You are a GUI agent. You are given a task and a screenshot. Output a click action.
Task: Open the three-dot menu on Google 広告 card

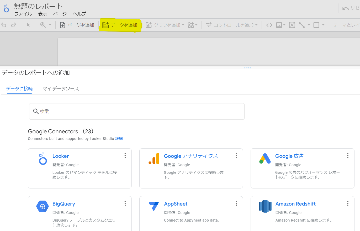pyautogui.click(x=348, y=156)
